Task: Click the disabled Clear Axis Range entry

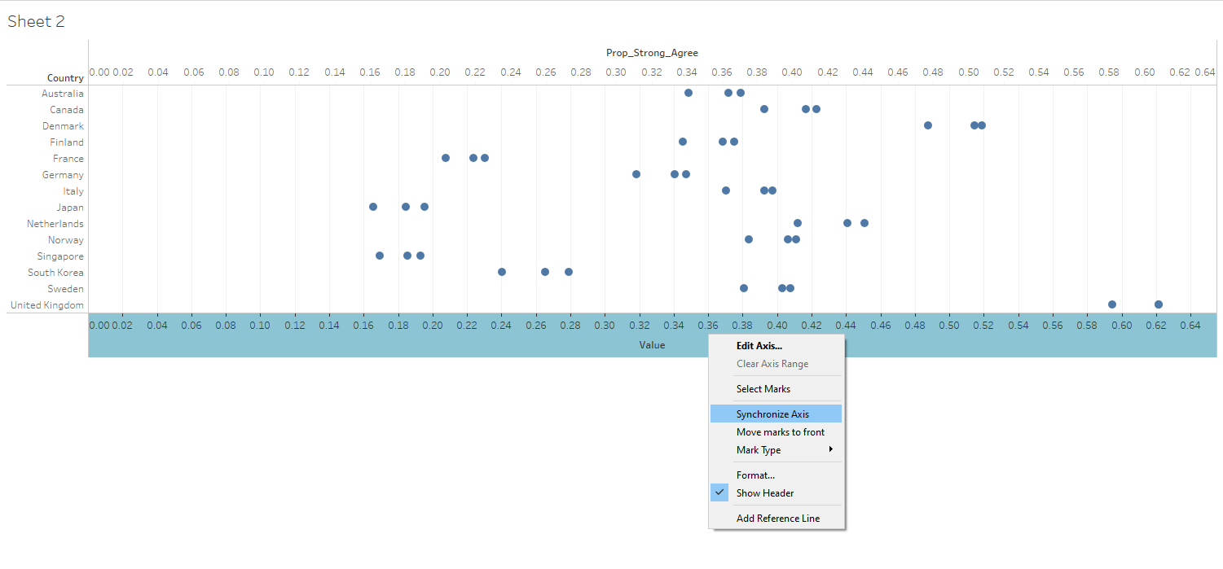Action: (772, 364)
